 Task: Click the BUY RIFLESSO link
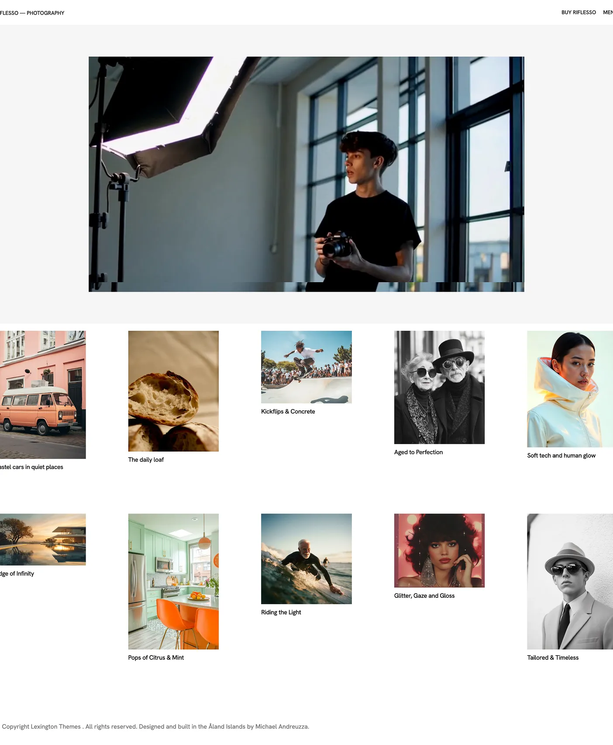click(x=579, y=13)
